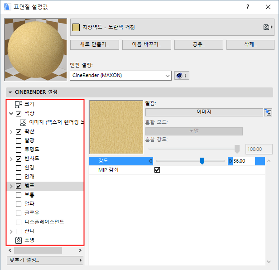Screen dimensions: 279x270
Task: Uncheck the 확산 diffusion channel
Action: [x=19, y=132]
